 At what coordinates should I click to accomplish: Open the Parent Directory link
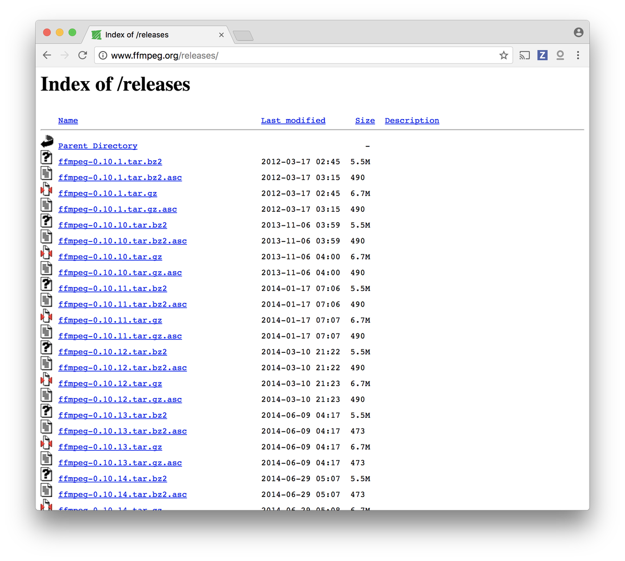98,146
